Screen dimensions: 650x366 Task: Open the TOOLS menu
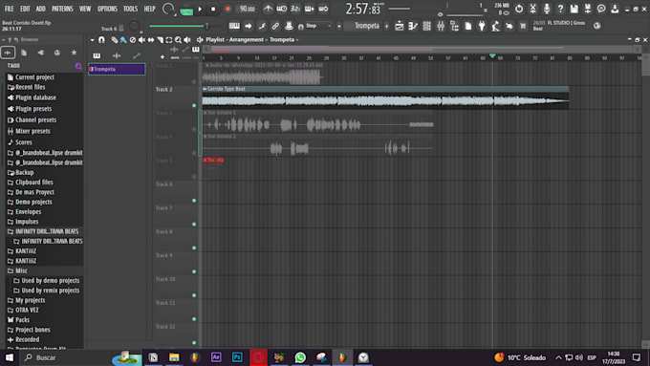[130, 9]
